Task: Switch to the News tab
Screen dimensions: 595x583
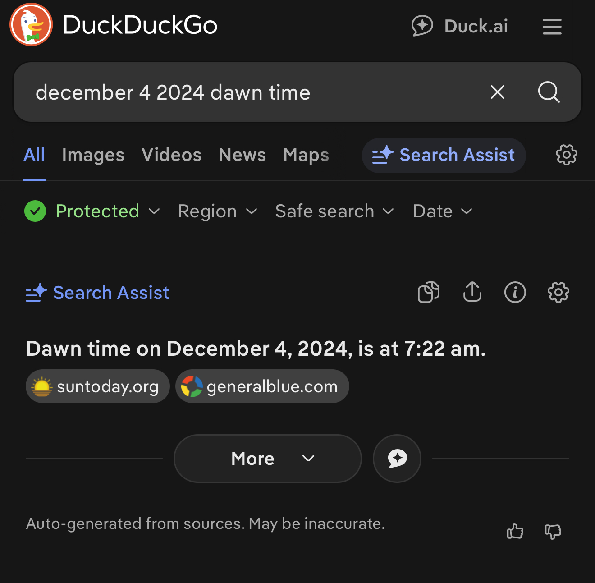Action: coord(242,155)
